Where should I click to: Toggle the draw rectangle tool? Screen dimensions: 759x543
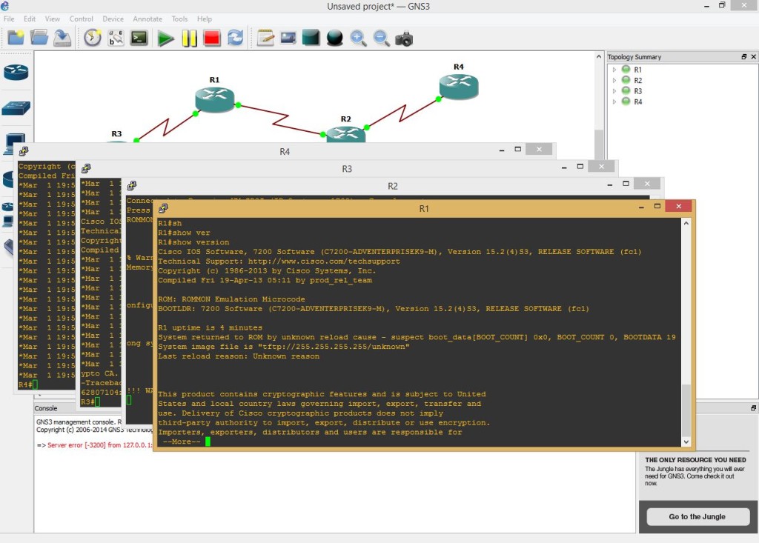311,37
